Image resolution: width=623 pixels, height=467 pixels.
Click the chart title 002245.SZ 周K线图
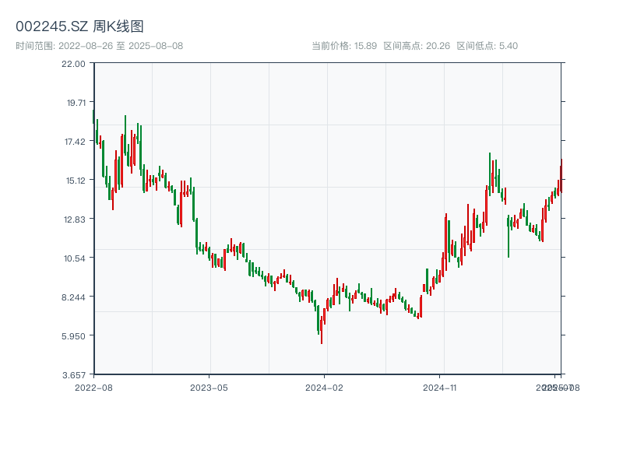79,26
